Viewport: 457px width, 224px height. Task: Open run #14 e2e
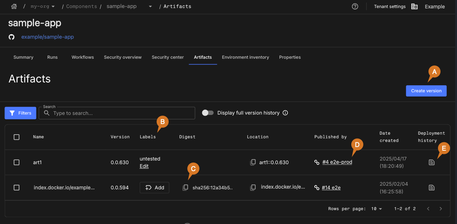click(331, 188)
